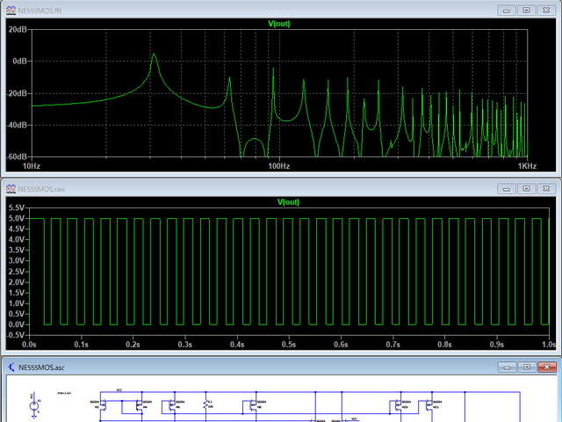Close the NE555MOS.raw window
Image resolution: width=562 pixels, height=422 pixels.
click(546, 189)
